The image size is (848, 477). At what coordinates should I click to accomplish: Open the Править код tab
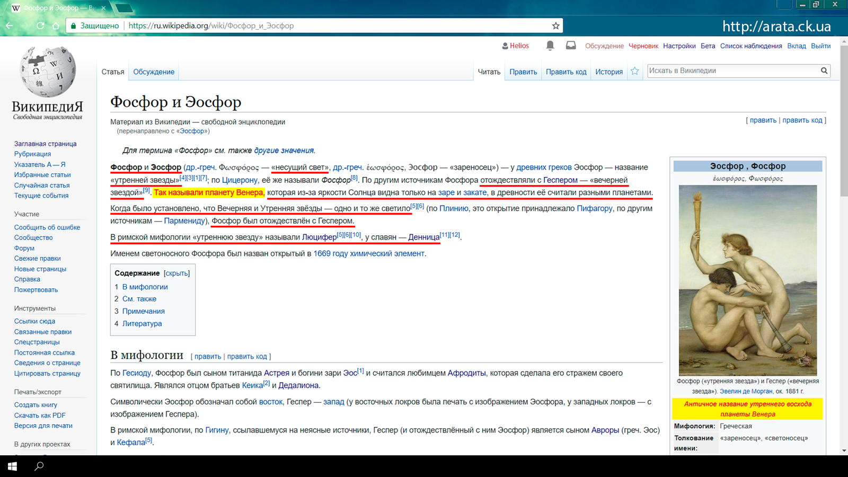click(x=566, y=72)
